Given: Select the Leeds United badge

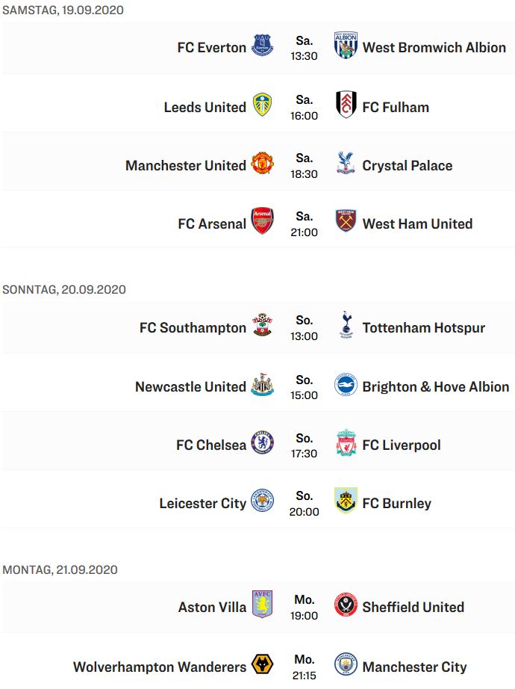Looking at the screenshot, I should tap(262, 105).
